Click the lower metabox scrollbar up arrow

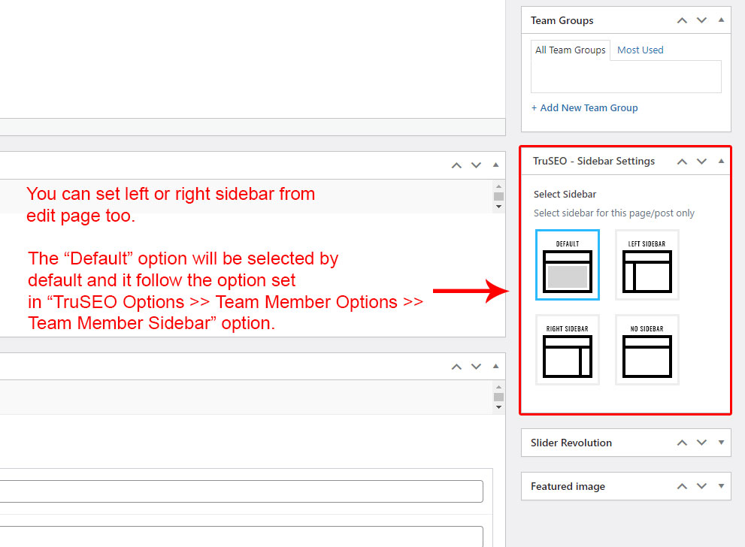[x=498, y=386]
